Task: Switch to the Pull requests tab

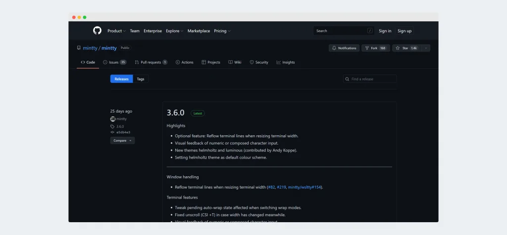Action: (151, 62)
